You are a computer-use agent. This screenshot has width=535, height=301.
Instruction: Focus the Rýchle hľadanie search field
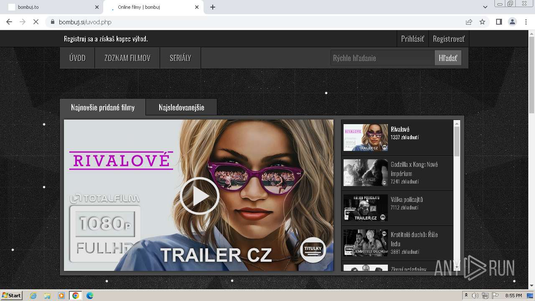click(382, 58)
